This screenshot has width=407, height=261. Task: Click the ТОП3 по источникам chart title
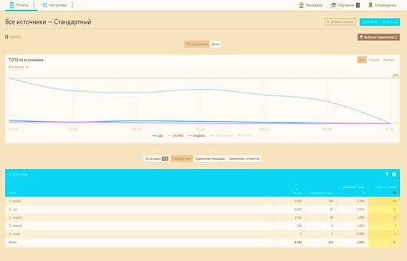tap(26, 60)
